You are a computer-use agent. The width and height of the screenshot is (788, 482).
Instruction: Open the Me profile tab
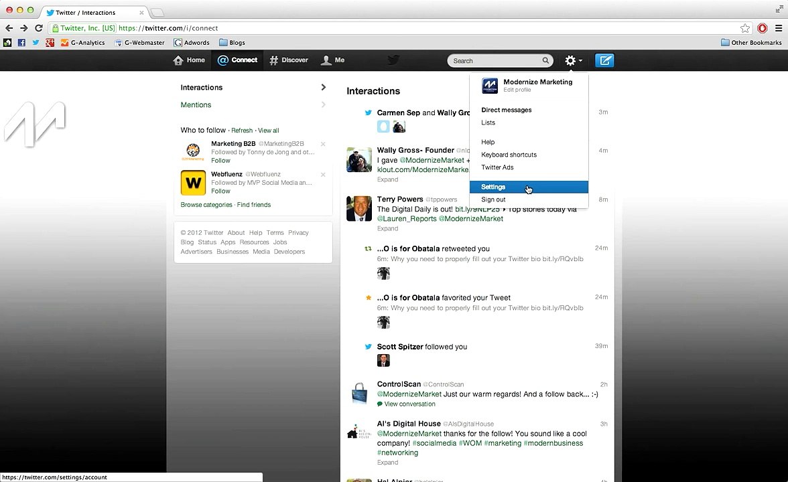(x=332, y=60)
